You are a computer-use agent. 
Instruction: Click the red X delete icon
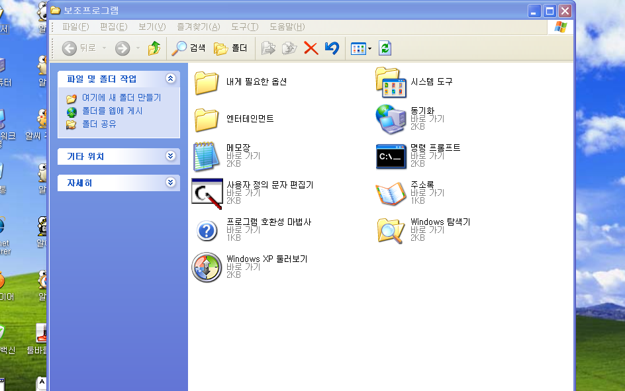click(311, 48)
